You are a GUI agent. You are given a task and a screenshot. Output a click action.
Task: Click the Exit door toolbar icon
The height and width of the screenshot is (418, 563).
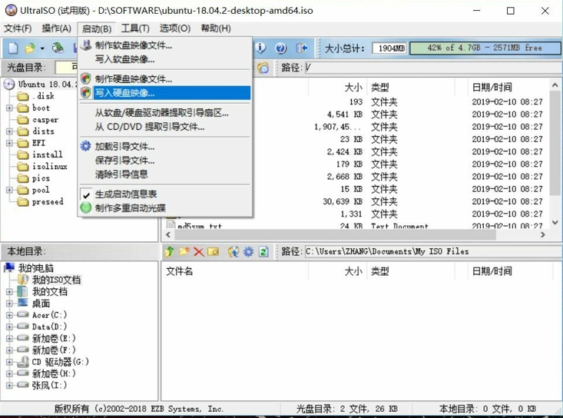[301, 48]
